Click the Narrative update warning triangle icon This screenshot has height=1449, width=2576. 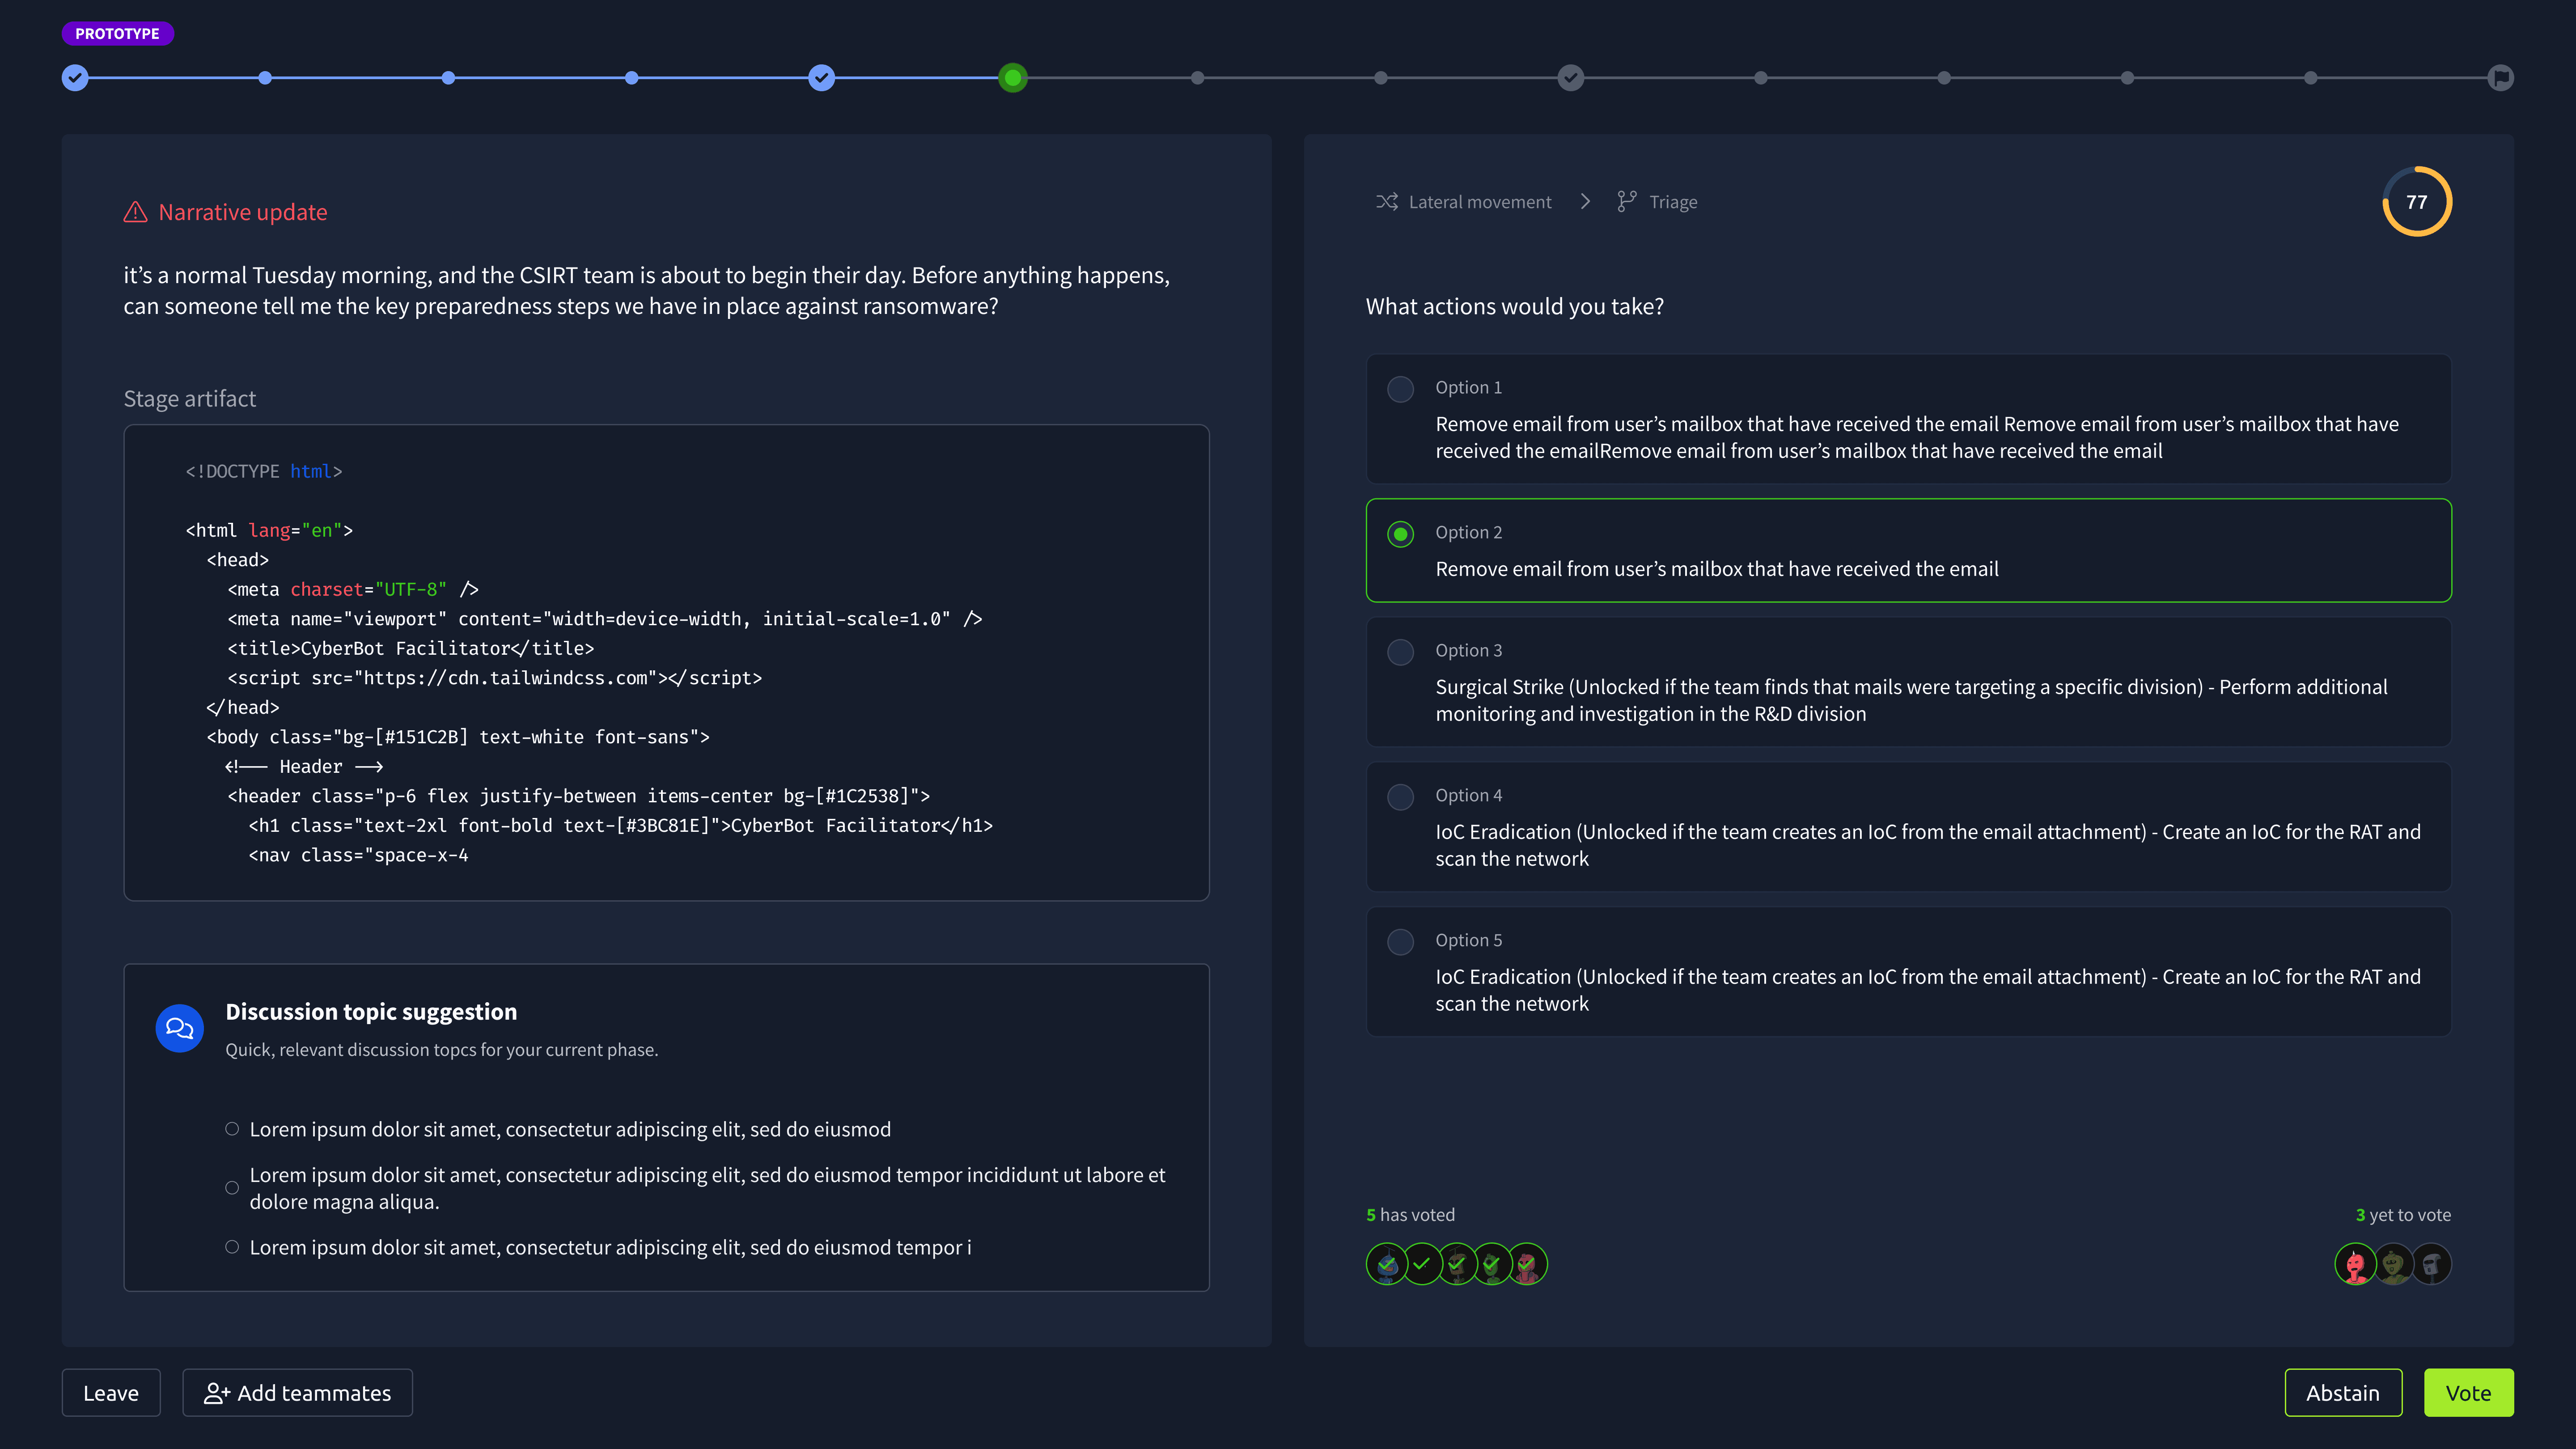(x=135, y=212)
